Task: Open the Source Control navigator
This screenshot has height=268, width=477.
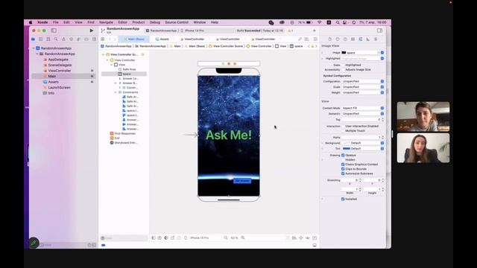Action: [x=41, y=39]
